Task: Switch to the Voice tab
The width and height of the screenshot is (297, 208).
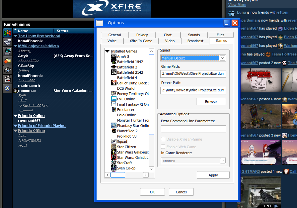Action: [x=112, y=41]
